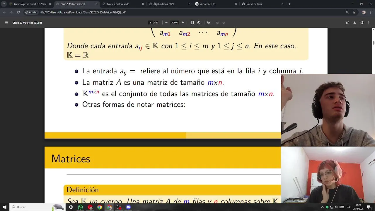Viewport: 375px width, 211px height.
Task: Open the browser zoom indicator
Action: coord(347,12)
